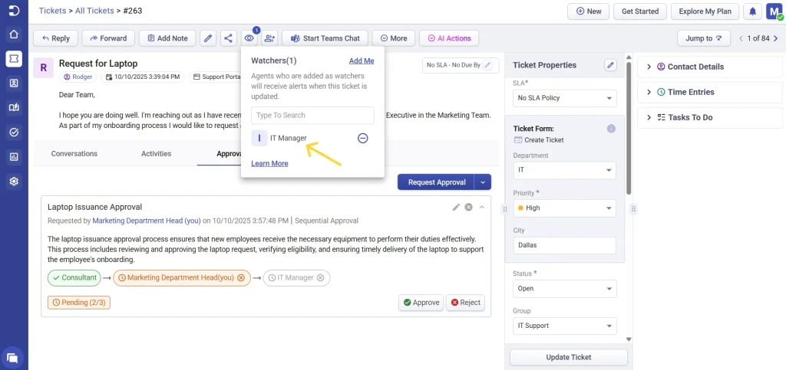
Task: Click the watchers Type To Search field
Action: (x=312, y=115)
